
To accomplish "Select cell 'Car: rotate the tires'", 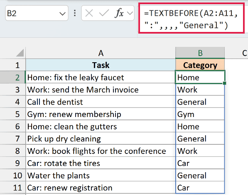I will coord(101,163).
